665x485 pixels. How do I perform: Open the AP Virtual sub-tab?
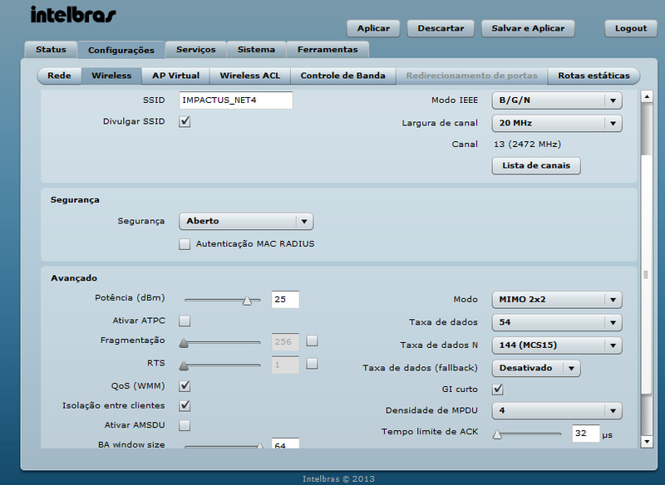pyautogui.click(x=175, y=76)
